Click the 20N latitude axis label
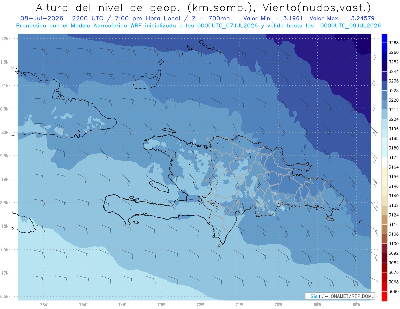Screen dimensions: 400x309 click(5, 132)
